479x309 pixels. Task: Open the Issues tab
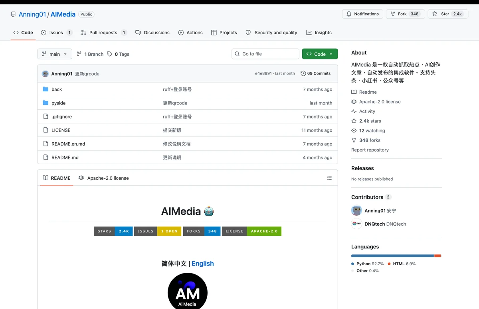click(x=57, y=33)
